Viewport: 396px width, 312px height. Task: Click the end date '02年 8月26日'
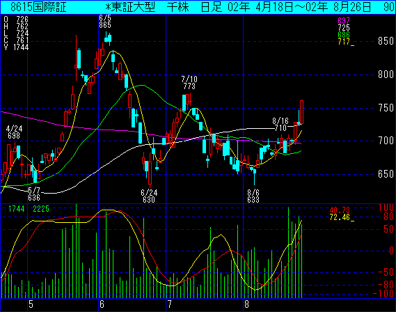pos(338,7)
